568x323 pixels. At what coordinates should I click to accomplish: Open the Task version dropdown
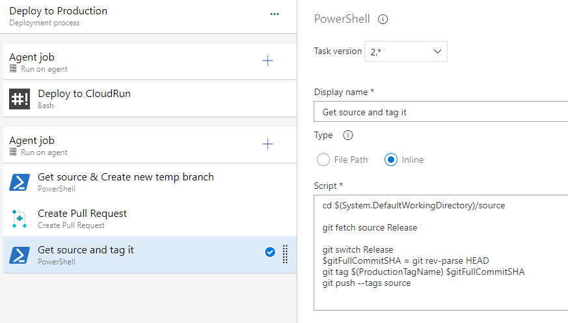tap(406, 51)
